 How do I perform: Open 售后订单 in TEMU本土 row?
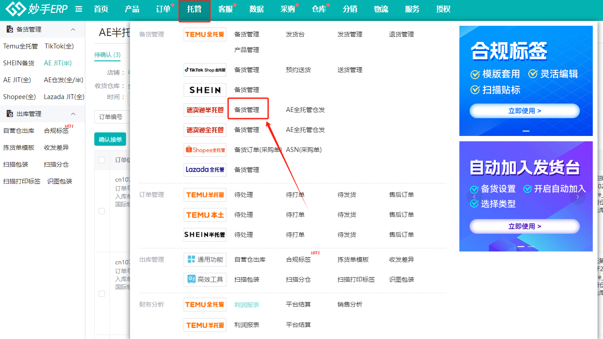[x=402, y=215]
